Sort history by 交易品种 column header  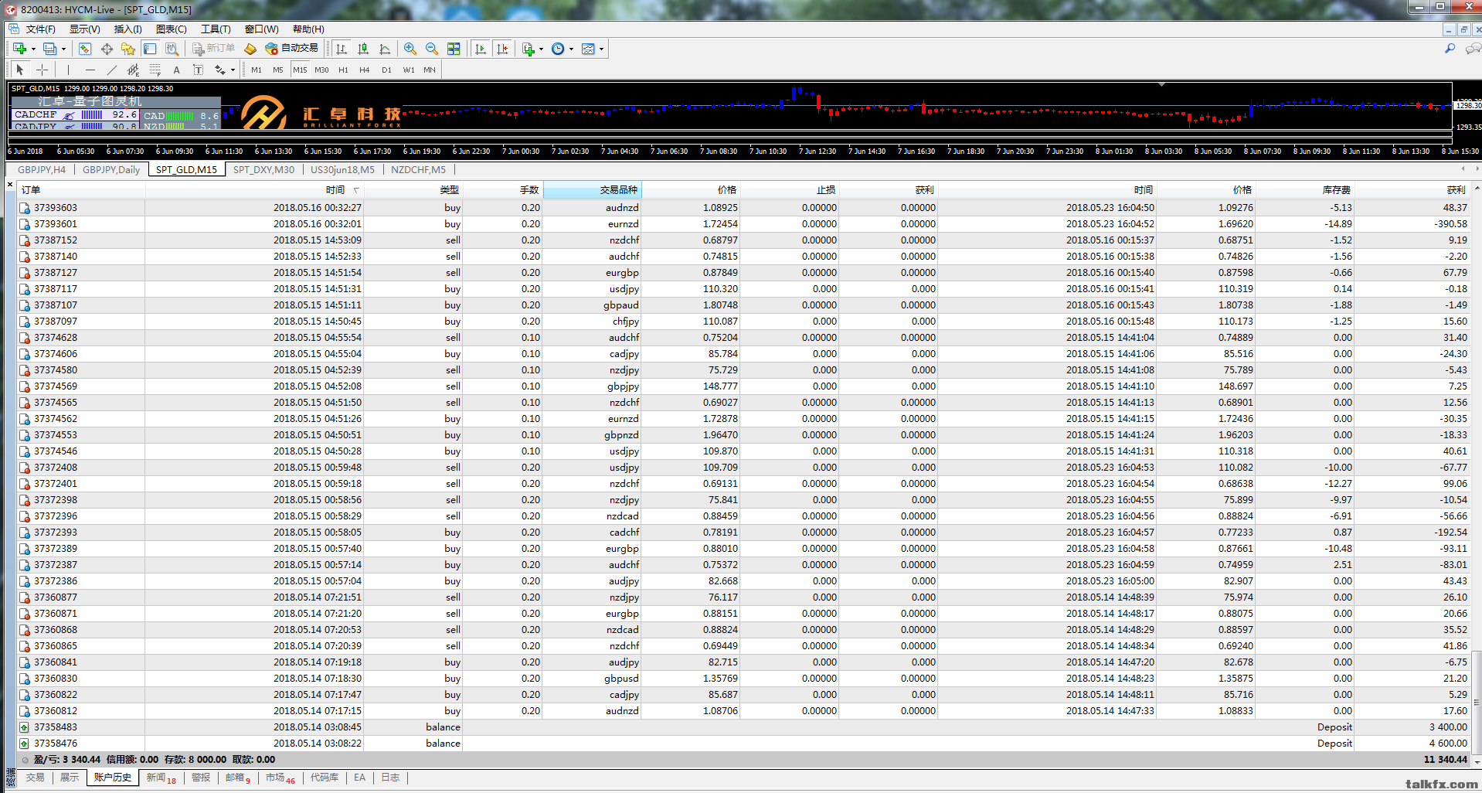[593, 189]
